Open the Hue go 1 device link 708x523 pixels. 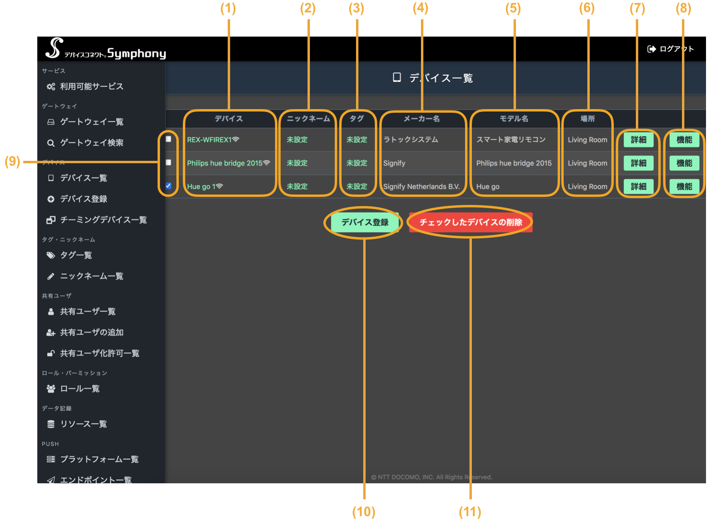pyautogui.click(x=201, y=186)
